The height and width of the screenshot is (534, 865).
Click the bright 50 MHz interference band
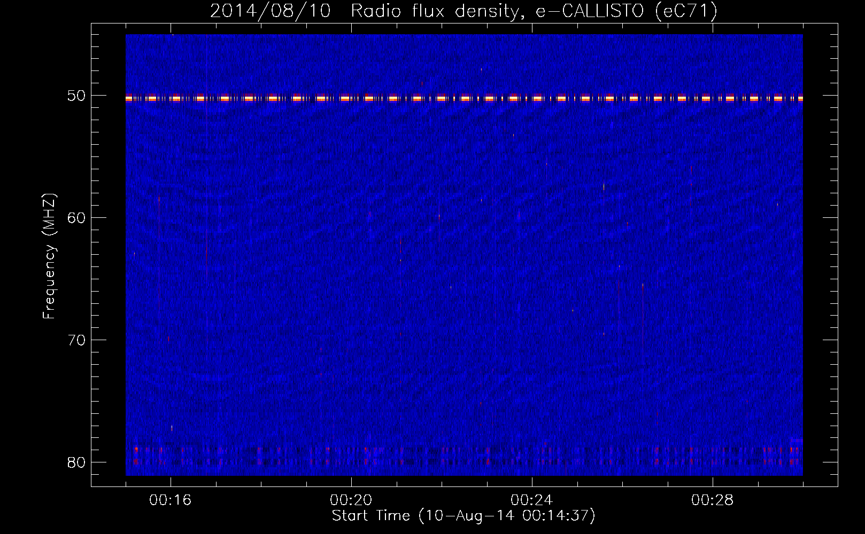[464, 98]
